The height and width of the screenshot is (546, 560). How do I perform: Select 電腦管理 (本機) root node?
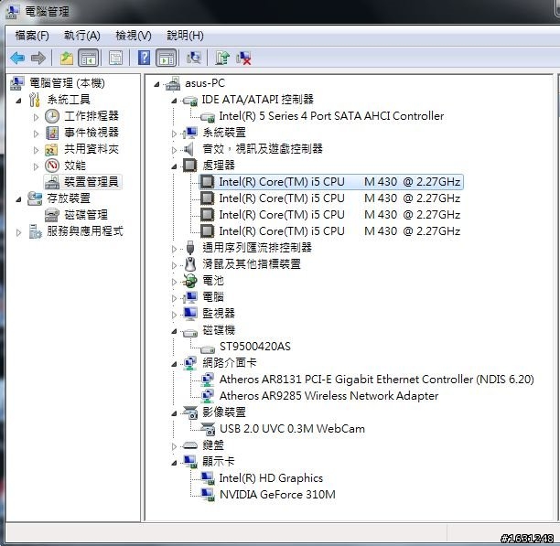tap(67, 83)
